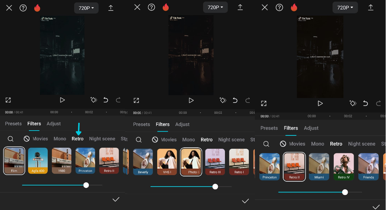This screenshot has width=386, height=210.
Task: Open filter search in the left panel
Action: 11,139
